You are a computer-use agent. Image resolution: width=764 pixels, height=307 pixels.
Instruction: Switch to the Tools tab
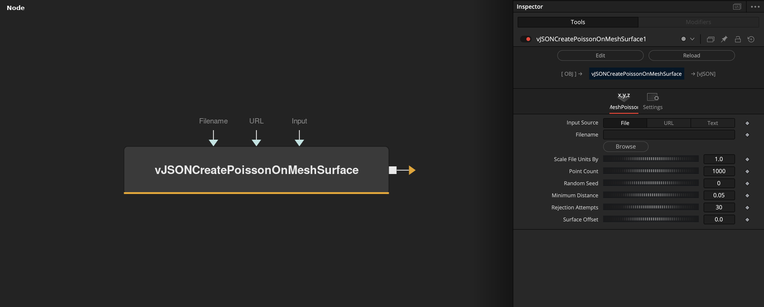(578, 22)
